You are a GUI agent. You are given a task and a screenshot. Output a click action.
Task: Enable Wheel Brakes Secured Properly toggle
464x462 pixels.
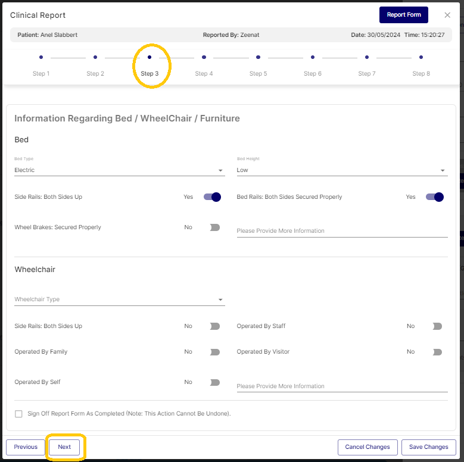click(214, 227)
